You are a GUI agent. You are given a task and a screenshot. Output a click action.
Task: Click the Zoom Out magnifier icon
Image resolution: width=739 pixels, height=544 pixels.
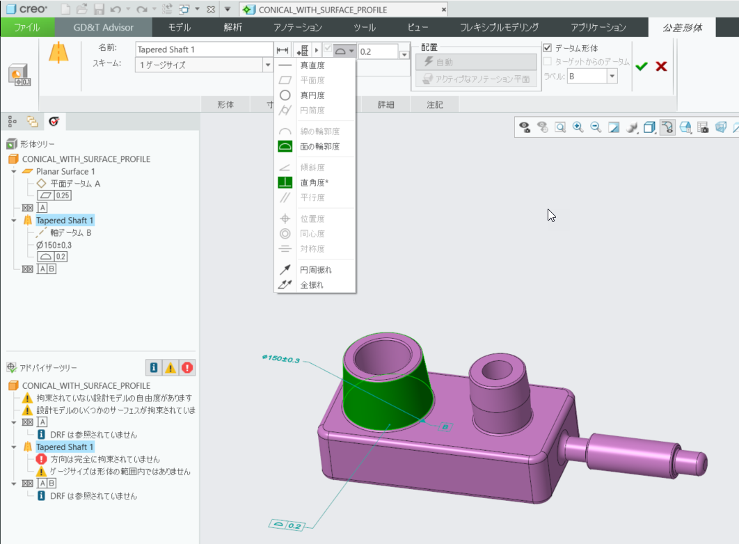coord(596,127)
